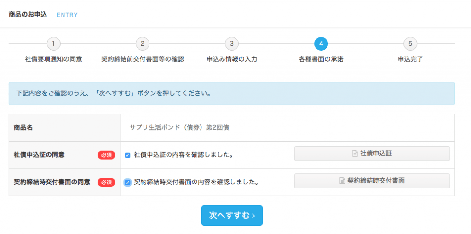Screen dimensions: 471x234
Task: Click the document icon beside 社債申込証
Action: click(355, 154)
